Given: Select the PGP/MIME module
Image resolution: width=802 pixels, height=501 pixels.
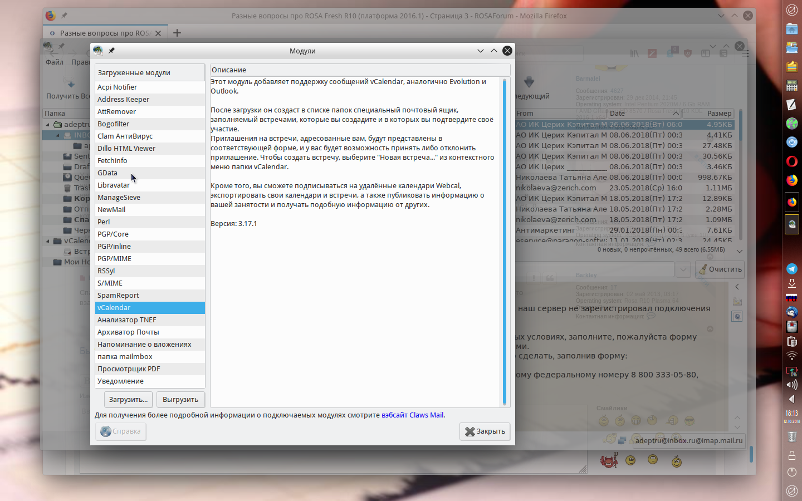Looking at the screenshot, I should coord(150,259).
